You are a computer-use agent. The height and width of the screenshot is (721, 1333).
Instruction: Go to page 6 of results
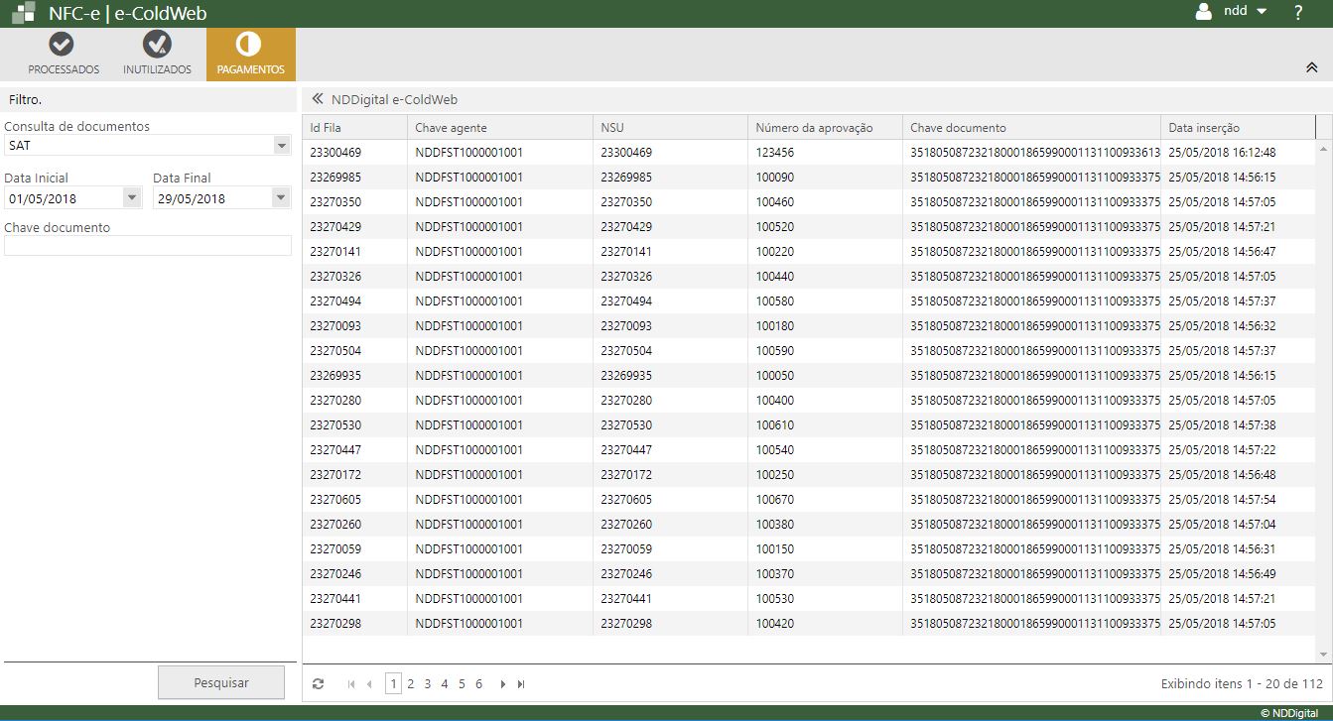478,684
